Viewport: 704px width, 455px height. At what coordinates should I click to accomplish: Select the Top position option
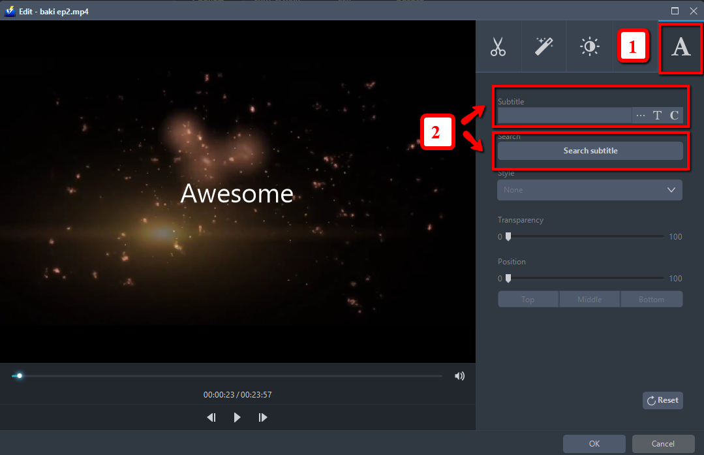coord(528,298)
